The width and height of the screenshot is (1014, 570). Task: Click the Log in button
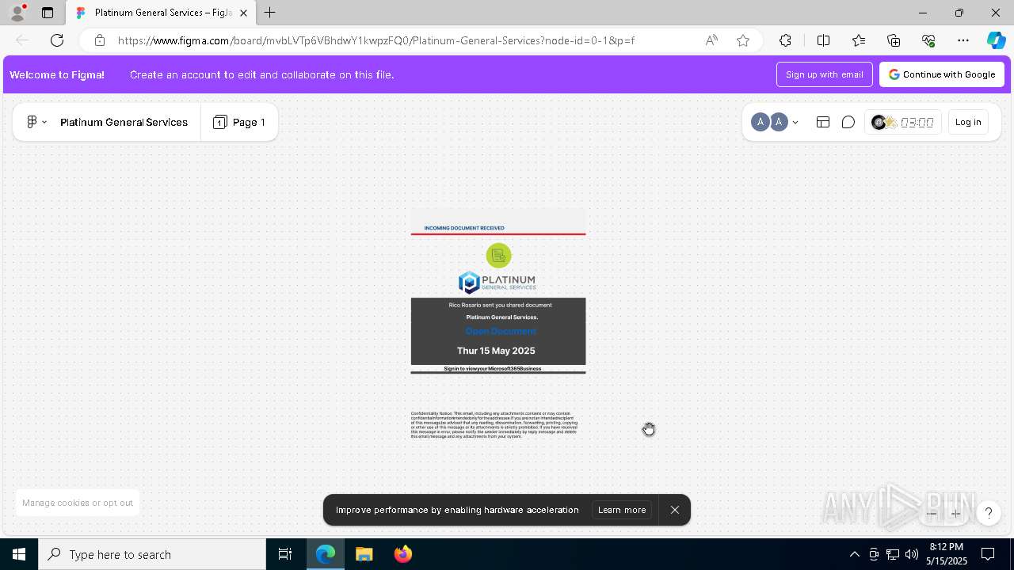tap(968, 122)
